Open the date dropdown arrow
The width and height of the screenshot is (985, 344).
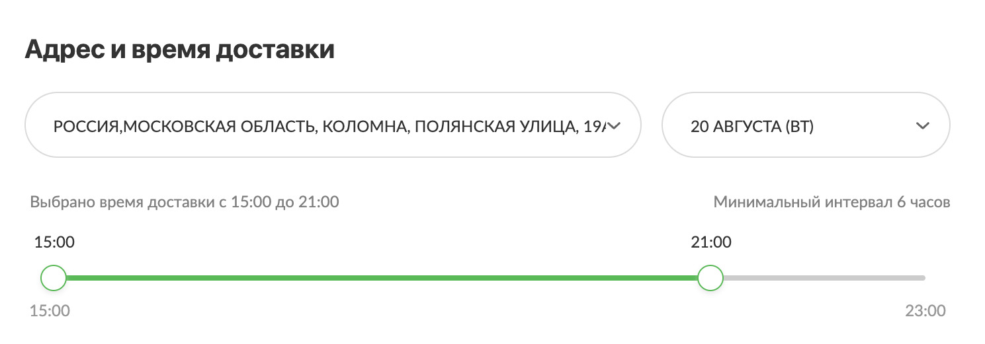(923, 126)
